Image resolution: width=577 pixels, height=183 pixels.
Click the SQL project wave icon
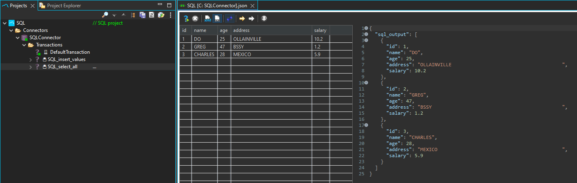point(11,23)
